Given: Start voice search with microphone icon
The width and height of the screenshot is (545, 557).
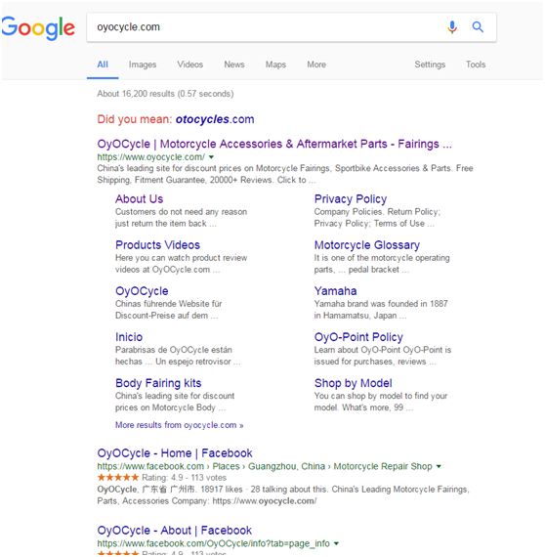Looking at the screenshot, I should click(x=452, y=27).
